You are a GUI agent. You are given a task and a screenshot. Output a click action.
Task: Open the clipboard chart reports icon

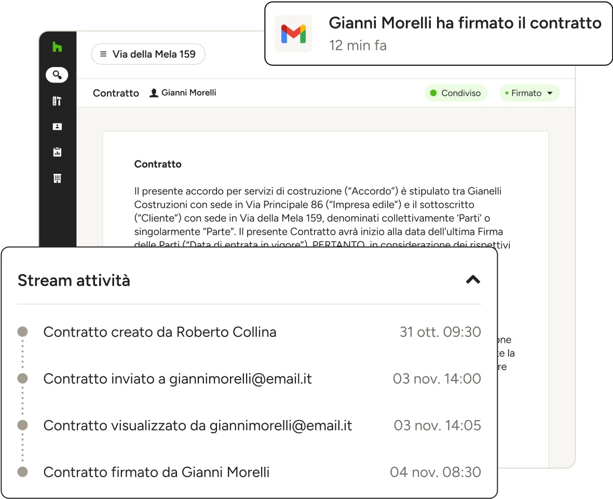[x=57, y=152]
